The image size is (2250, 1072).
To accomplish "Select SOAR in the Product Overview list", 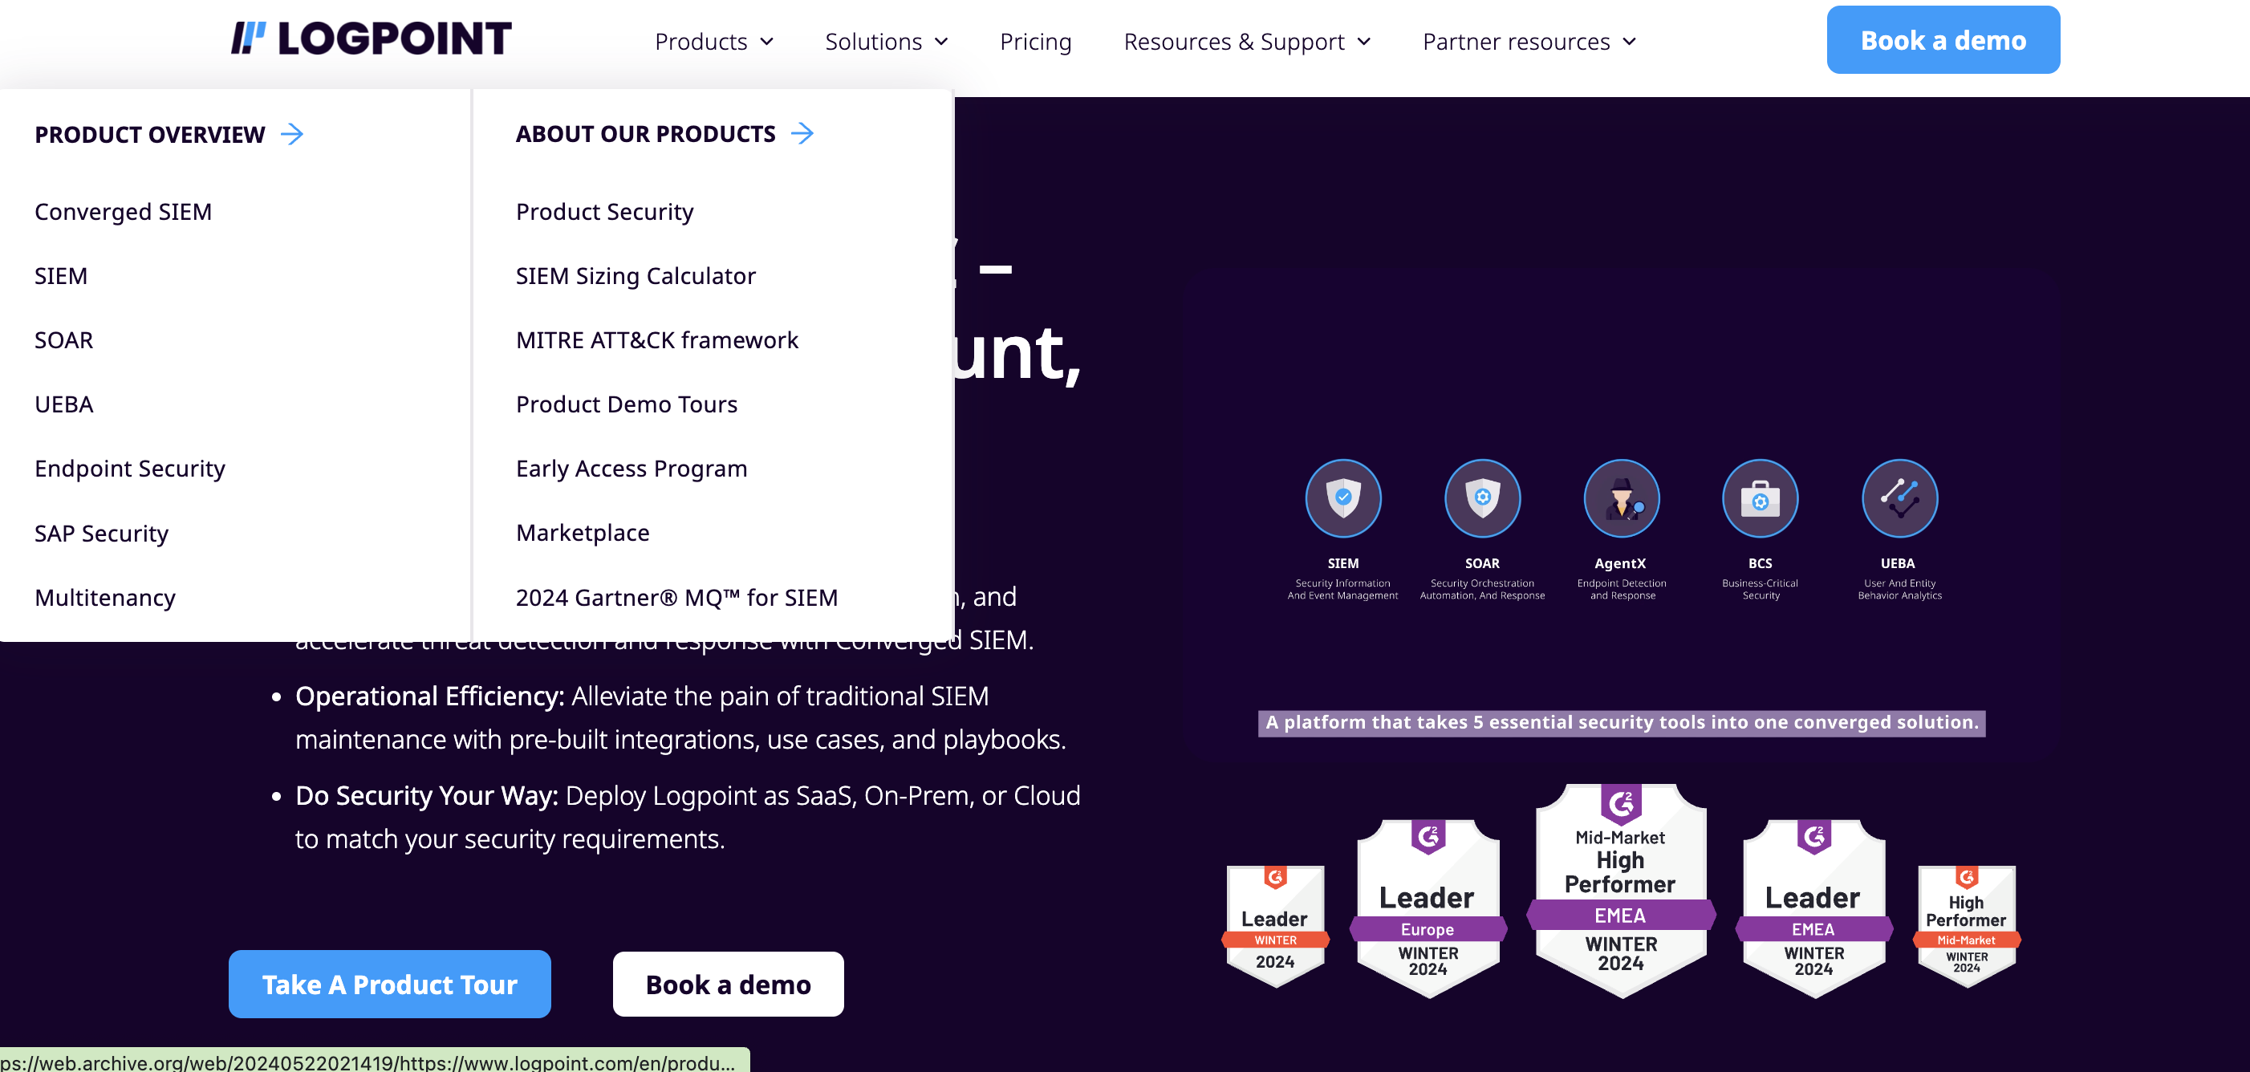I will [x=63, y=340].
